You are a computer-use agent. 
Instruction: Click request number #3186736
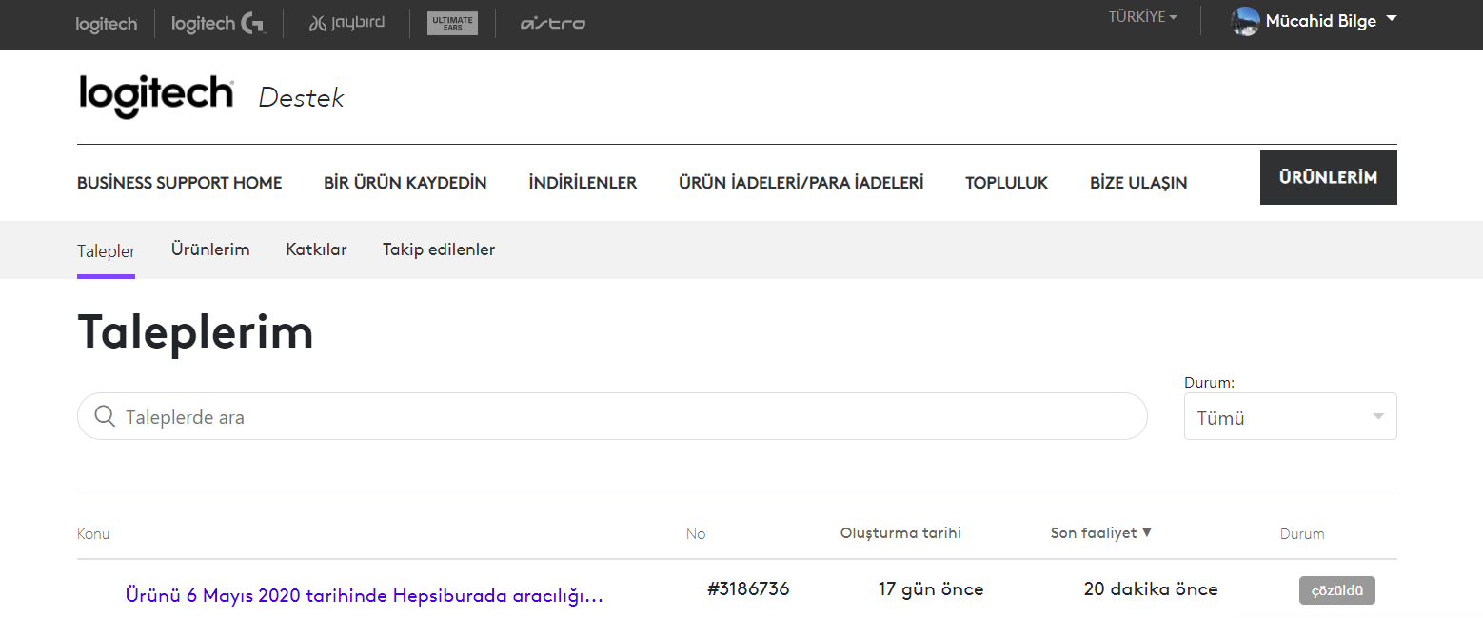[x=748, y=589]
